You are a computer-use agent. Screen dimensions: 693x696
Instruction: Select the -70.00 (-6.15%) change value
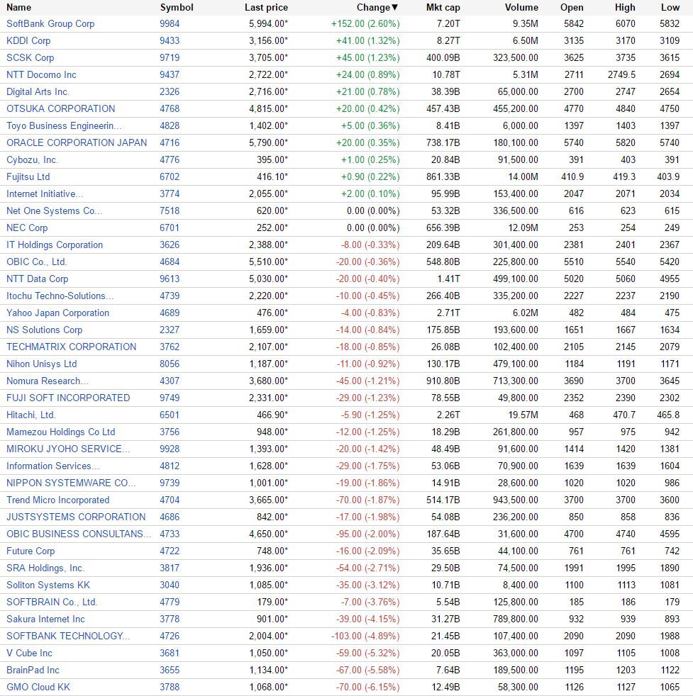pyautogui.click(x=368, y=687)
